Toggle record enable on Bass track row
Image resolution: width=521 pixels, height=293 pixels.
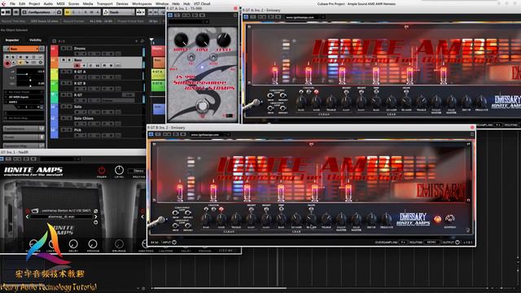point(77,65)
